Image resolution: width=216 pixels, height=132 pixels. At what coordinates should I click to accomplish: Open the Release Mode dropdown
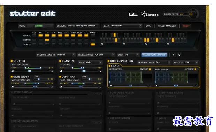[105, 55]
